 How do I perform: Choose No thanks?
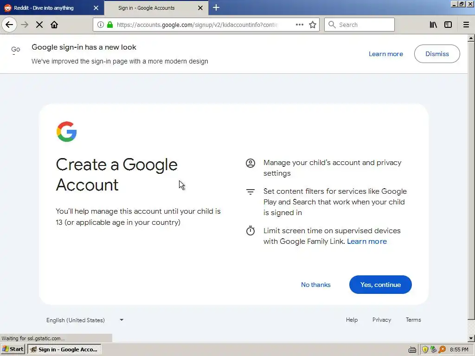315,285
